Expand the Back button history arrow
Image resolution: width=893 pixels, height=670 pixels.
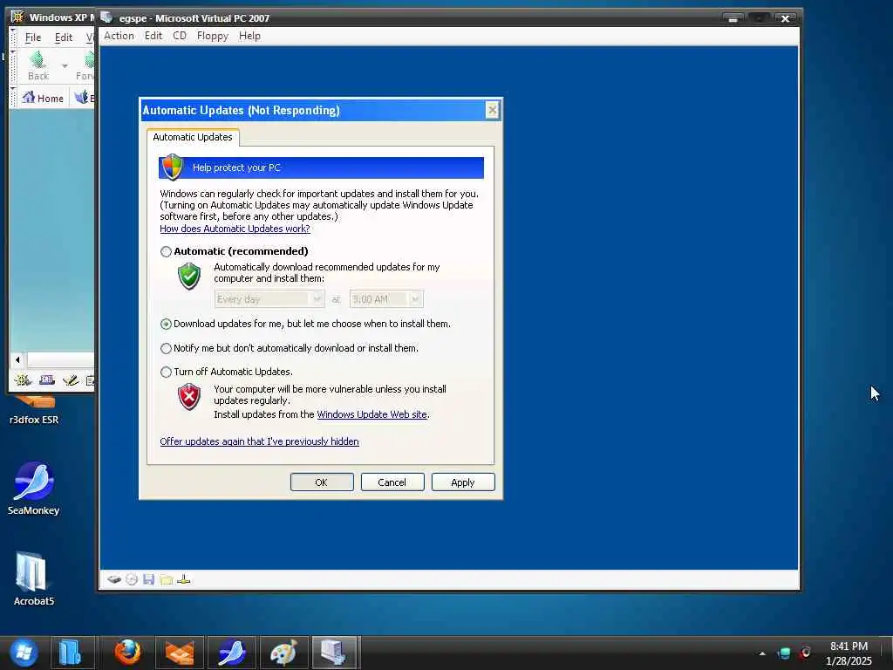[65, 66]
